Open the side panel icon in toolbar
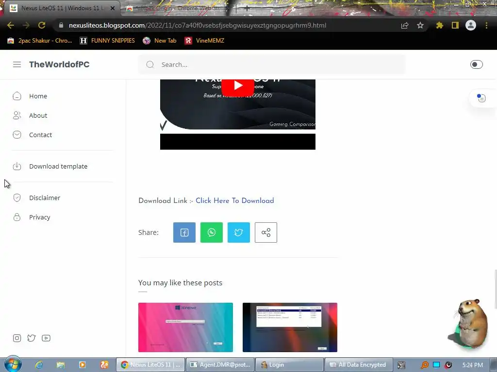Screen dimensions: 497x372 [455, 25]
